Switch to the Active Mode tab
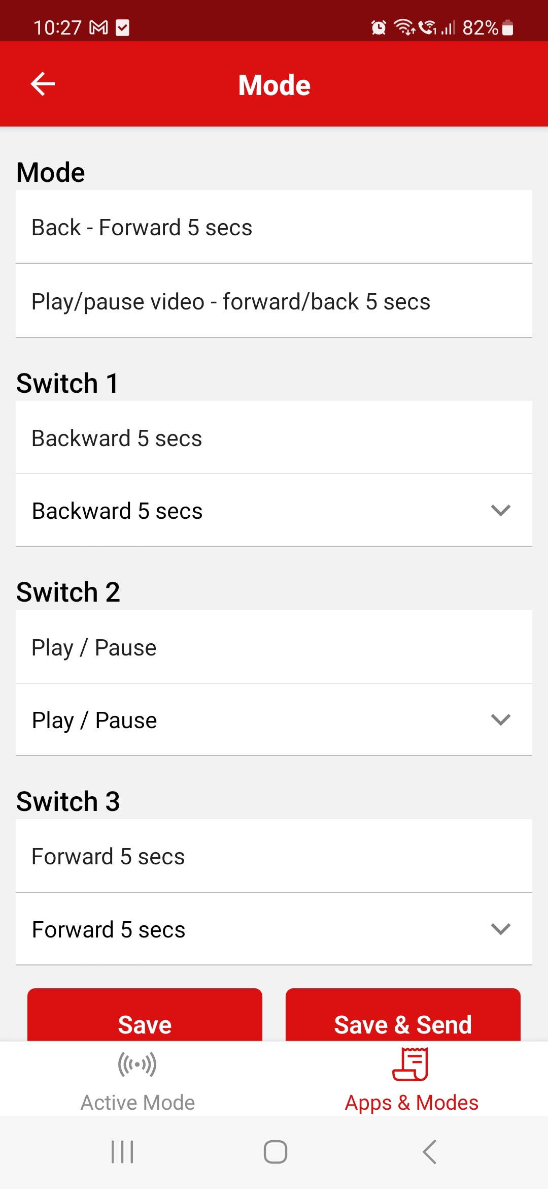Screen dimensions: 548x1189 138,1078
